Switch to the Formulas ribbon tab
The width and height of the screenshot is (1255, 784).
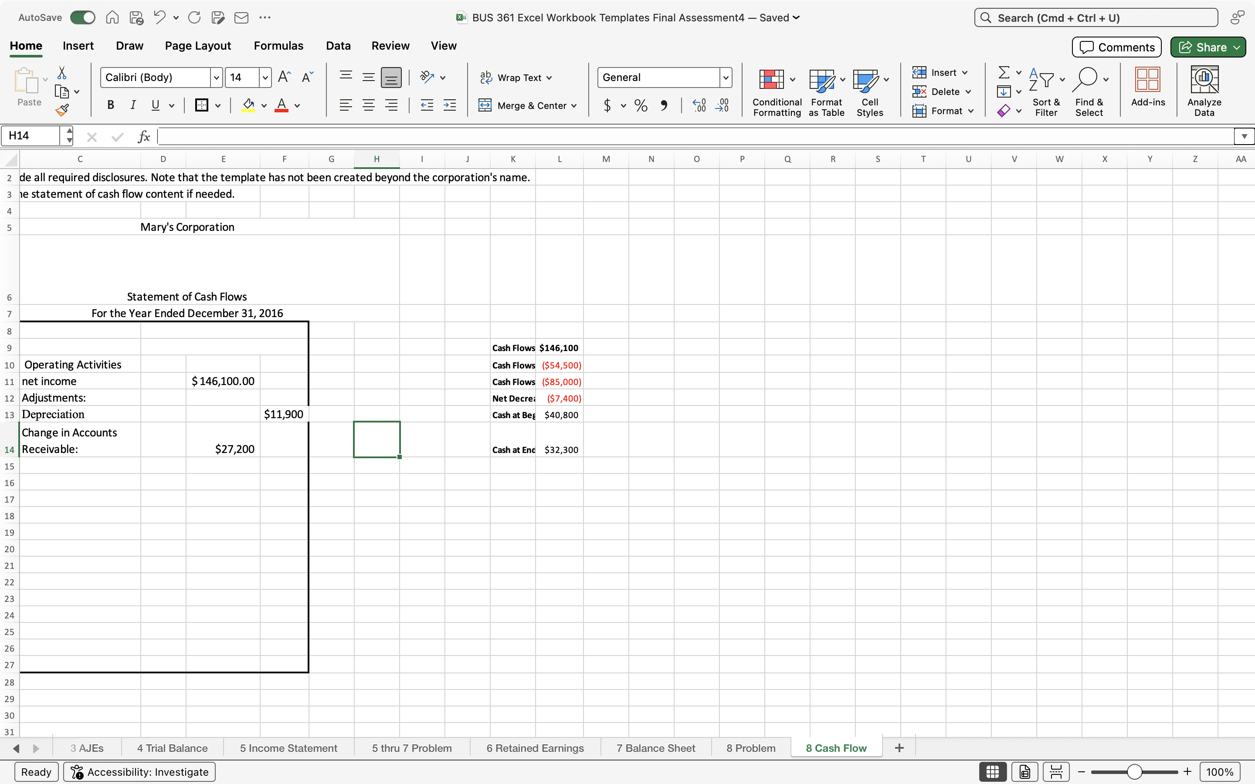278,46
